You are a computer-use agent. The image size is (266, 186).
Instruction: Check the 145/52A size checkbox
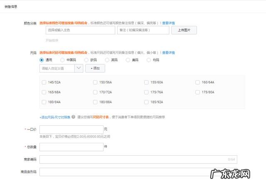point(44,82)
